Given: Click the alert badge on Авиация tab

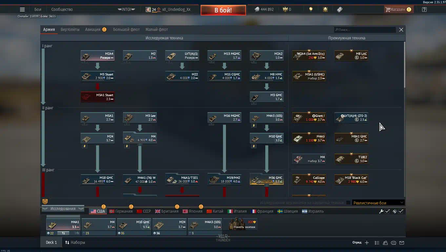Looking at the screenshot, I should 104,30.
